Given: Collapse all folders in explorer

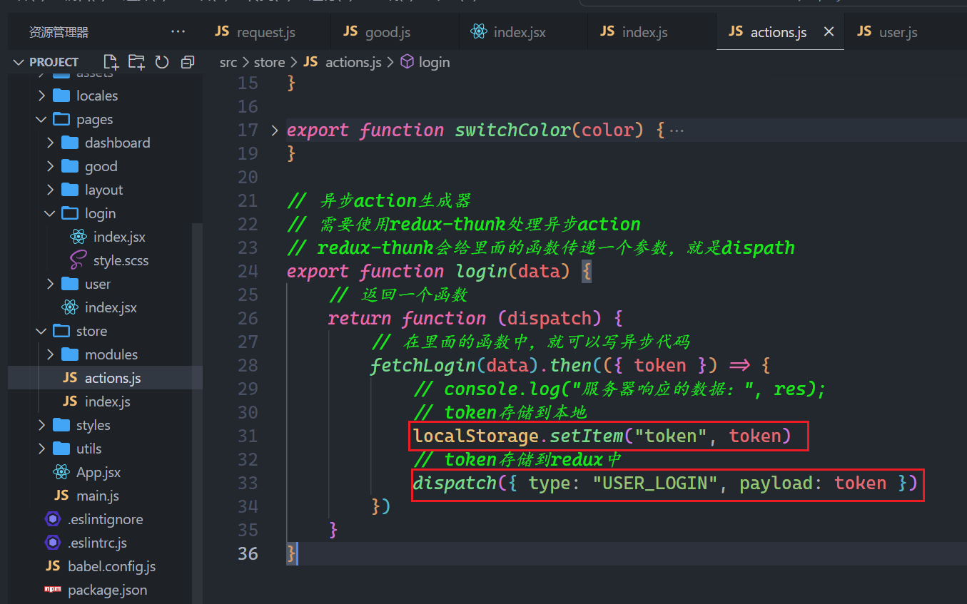Looking at the screenshot, I should click(x=188, y=62).
